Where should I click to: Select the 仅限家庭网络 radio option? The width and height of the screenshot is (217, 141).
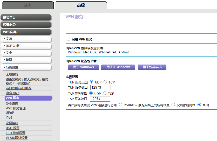(173, 105)
